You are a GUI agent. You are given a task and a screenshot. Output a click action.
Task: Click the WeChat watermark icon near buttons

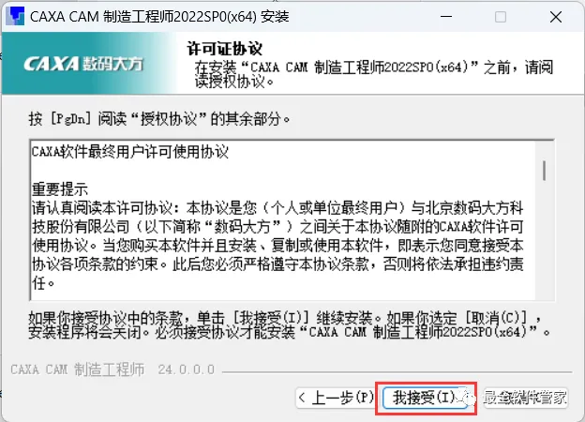468,398
